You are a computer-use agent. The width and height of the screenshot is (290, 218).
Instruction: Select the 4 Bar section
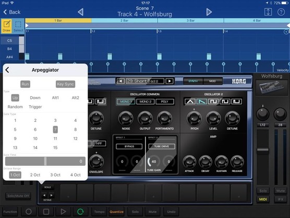pos(257,20)
